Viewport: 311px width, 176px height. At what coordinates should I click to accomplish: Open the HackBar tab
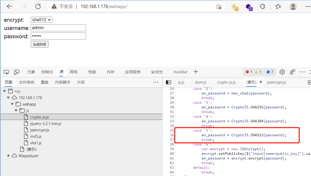(181, 72)
